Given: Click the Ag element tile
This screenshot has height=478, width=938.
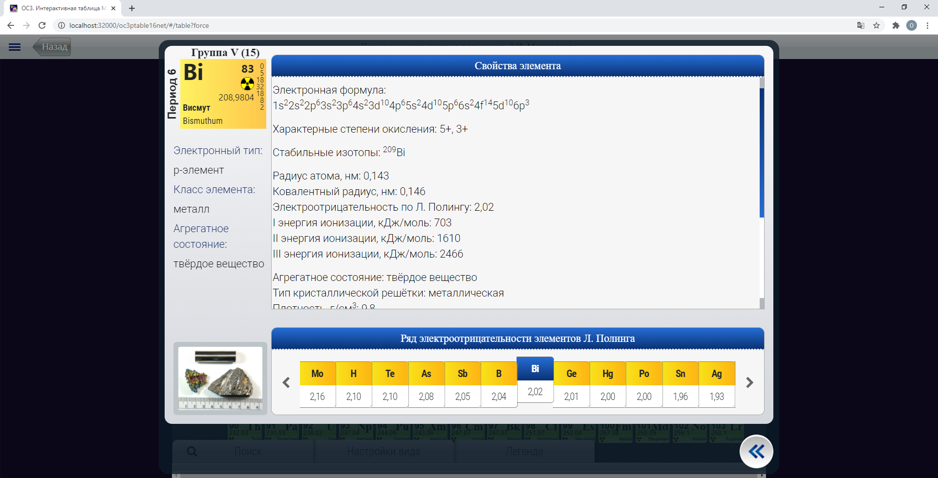Looking at the screenshot, I should 716,384.
